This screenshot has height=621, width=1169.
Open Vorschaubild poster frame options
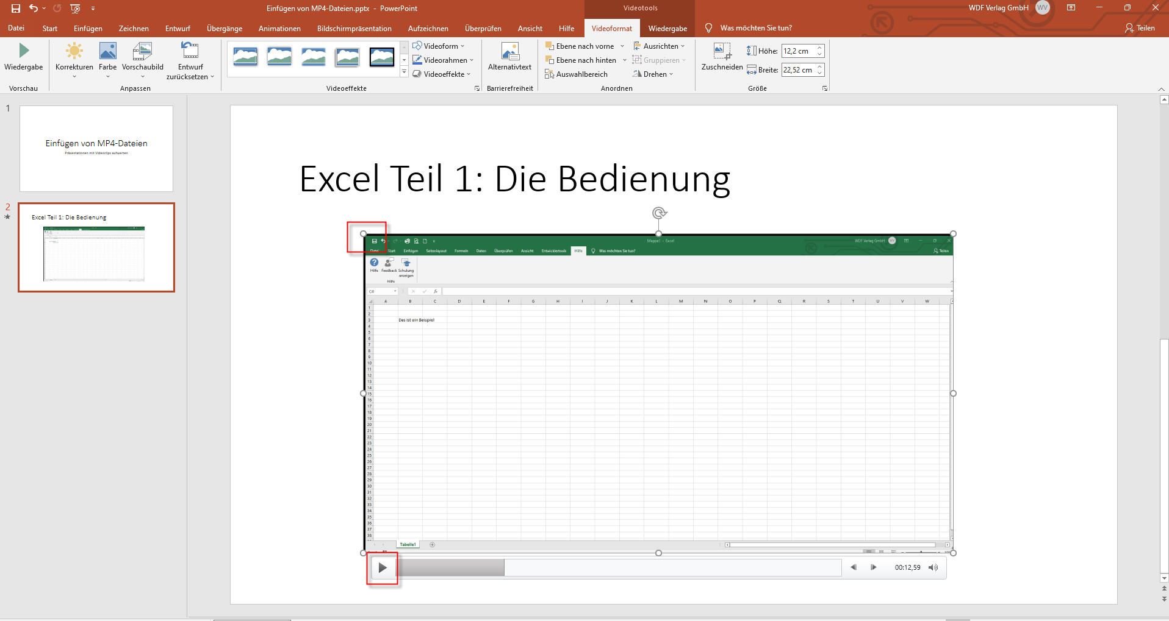click(x=143, y=60)
